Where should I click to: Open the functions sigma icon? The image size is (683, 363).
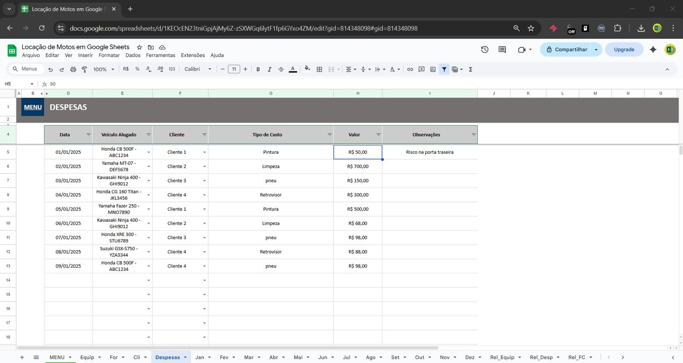470,69
